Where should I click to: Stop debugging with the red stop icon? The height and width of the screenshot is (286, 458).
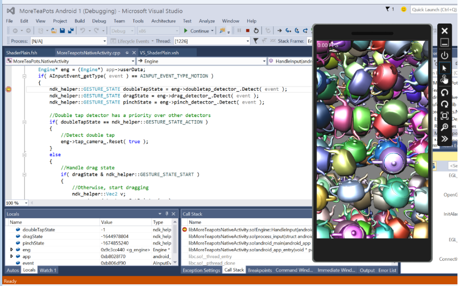tap(247, 31)
